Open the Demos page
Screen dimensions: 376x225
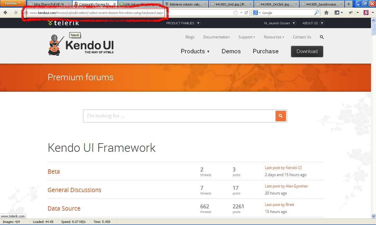click(231, 51)
